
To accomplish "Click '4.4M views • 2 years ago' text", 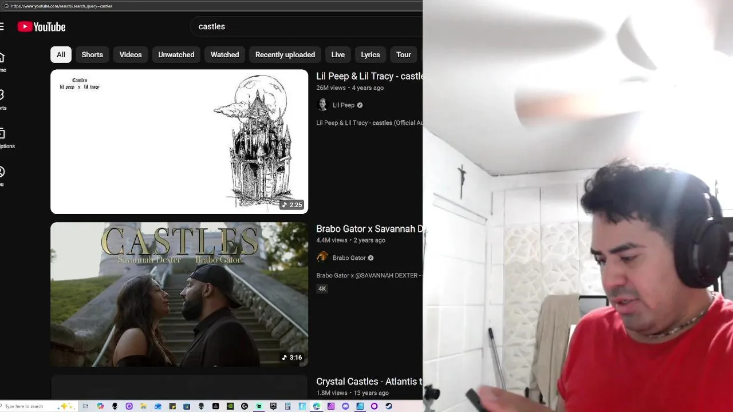I will click(350, 240).
